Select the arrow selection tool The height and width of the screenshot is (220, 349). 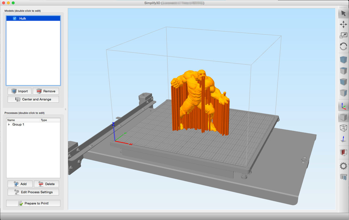(x=343, y=13)
